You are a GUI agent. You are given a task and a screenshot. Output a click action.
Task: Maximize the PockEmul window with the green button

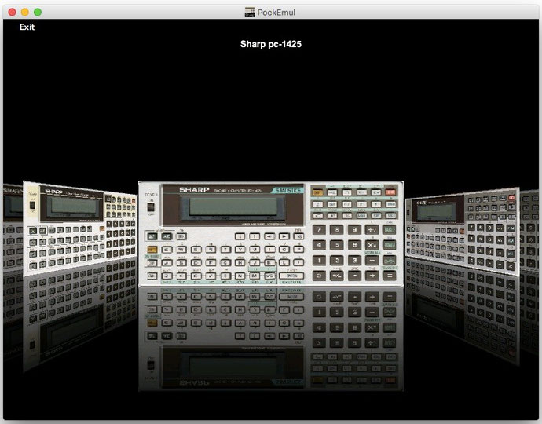coord(38,12)
